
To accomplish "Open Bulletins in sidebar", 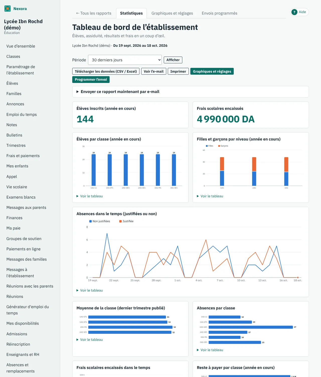I will (14, 135).
